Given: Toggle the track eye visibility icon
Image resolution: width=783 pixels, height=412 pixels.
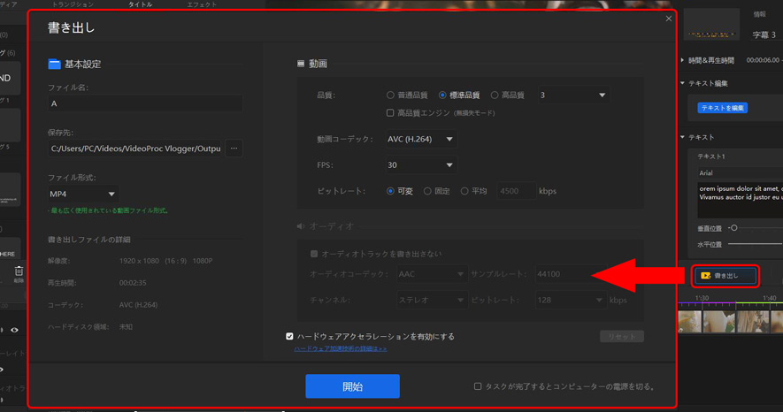Looking at the screenshot, I should point(14,330).
